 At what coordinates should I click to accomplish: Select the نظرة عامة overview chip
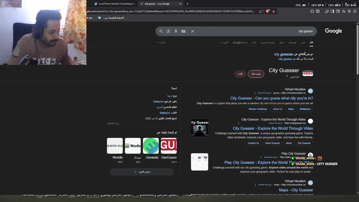click(x=256, y=74)
